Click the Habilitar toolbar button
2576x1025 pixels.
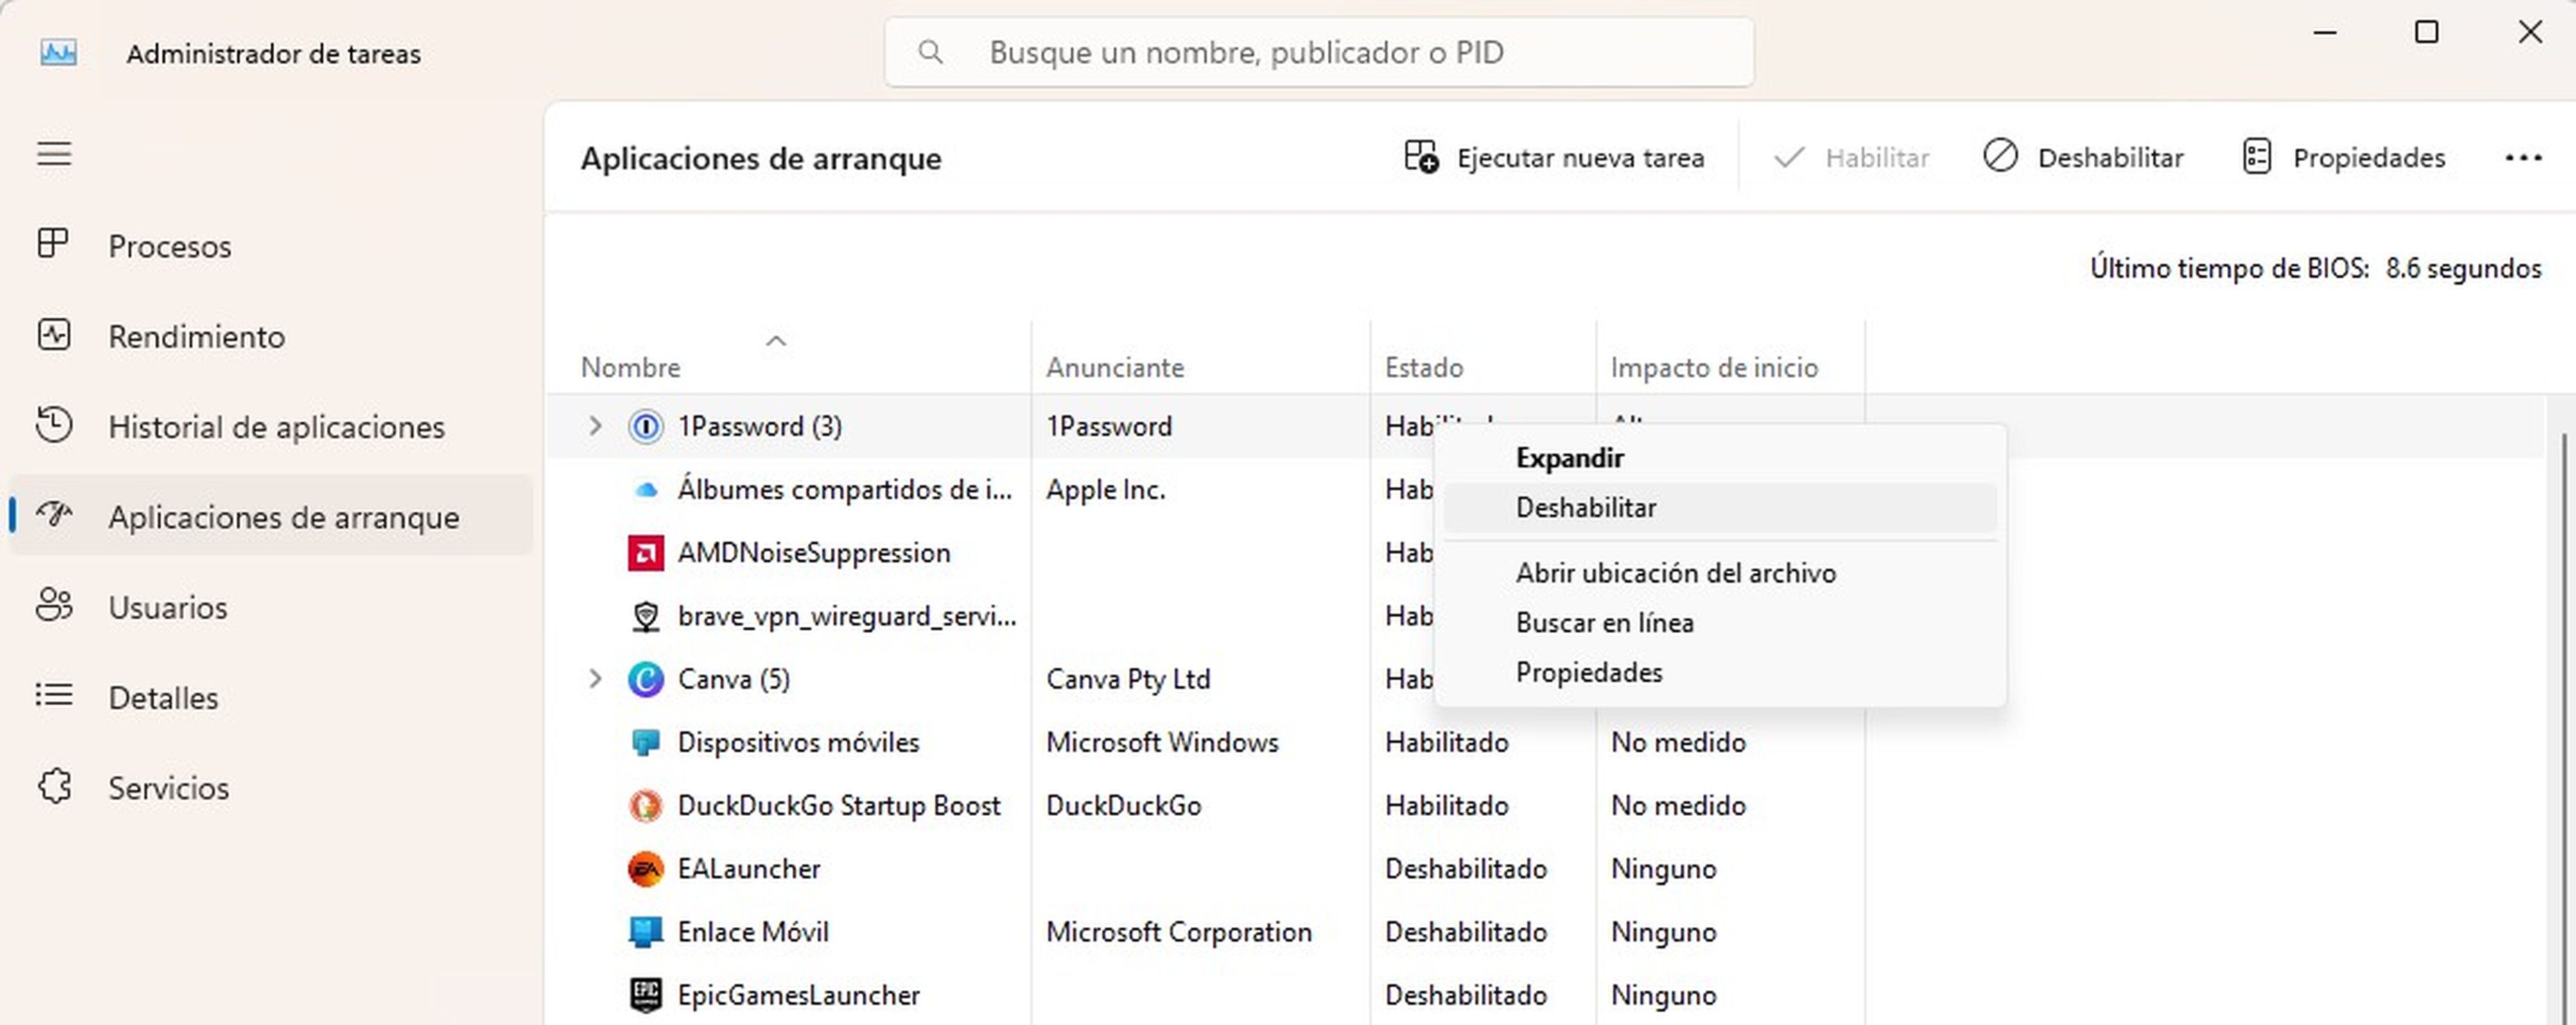[1851, 158]
